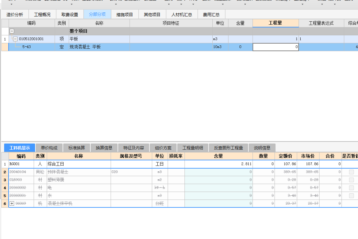
Task: Select the 预拌混凝土 name cell
Action: tap(79, 172)
